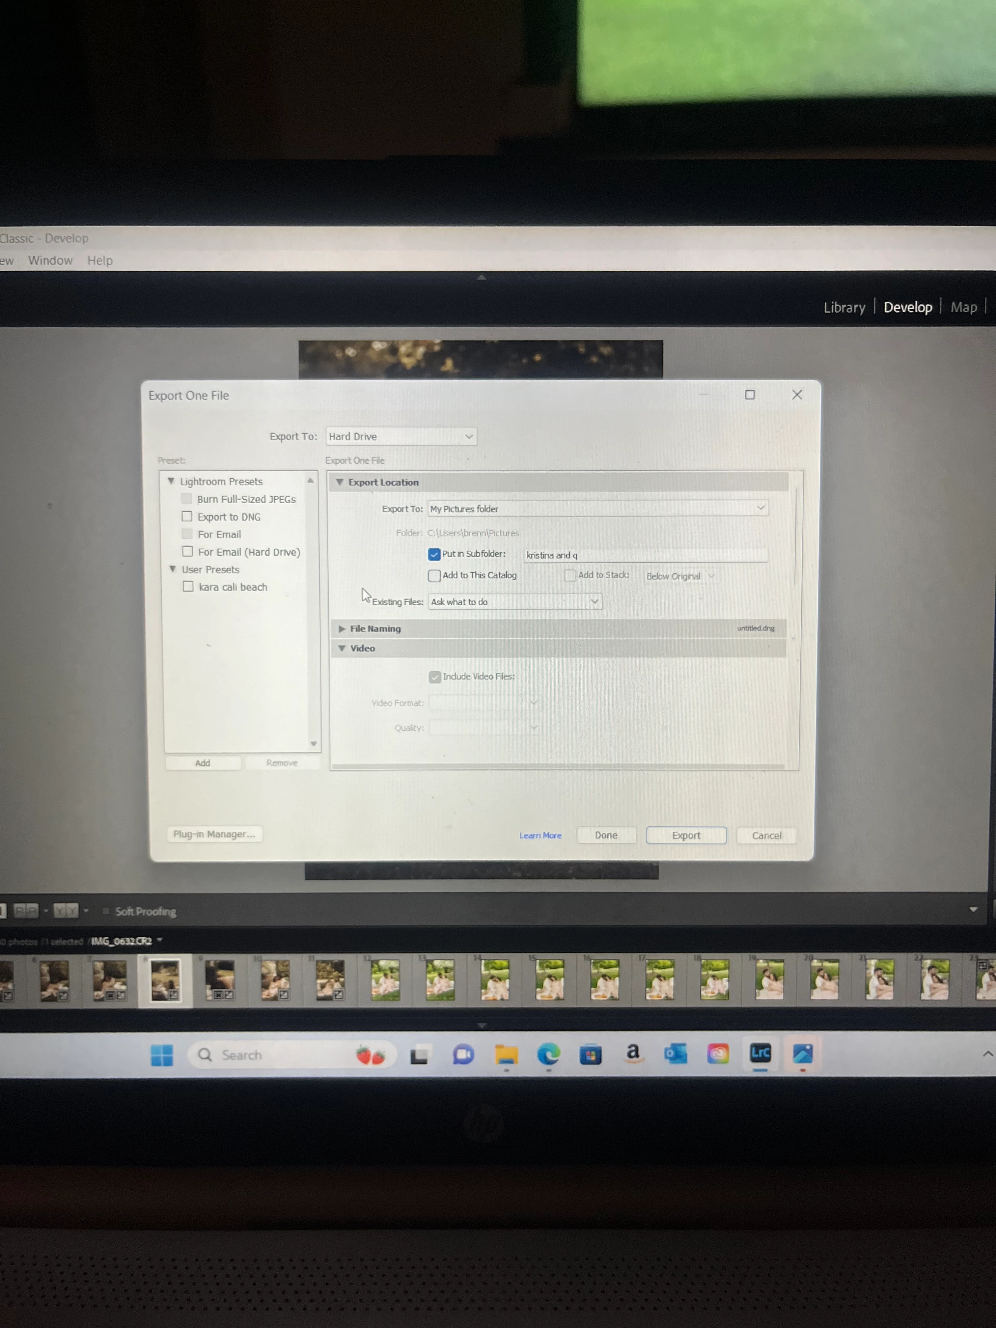Click the Amazon taskbar icon
The width and height of the screenshot is (996, 1328).
633,1053
